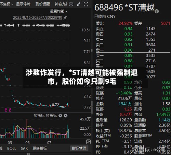Click the 买二 volume 2716
The height and width of the screenshot is (155, 171).
pos(151,61)
